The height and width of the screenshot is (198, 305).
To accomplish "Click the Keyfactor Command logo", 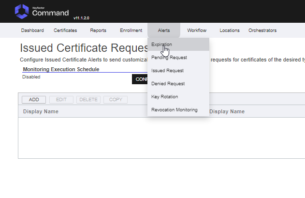I will pyautogui.click(x=42, y=11).
